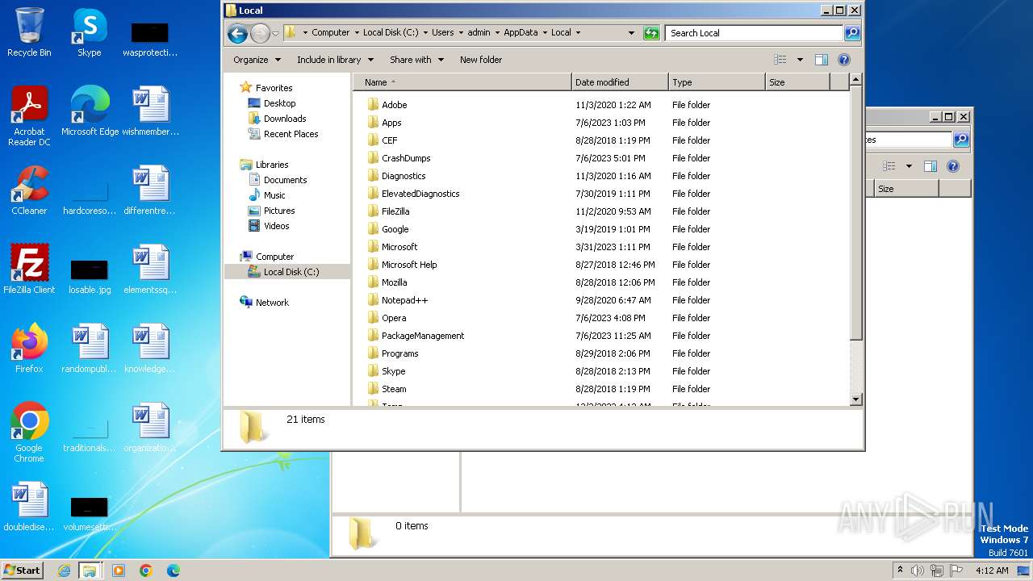The image size is (1033, 581).
Task: Launch Google Chrome from the desktop
Action: 29,433
